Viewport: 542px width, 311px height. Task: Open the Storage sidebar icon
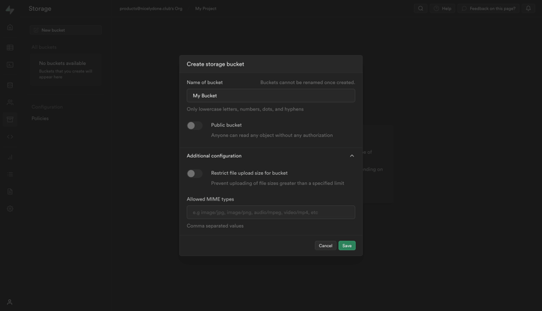10,119
